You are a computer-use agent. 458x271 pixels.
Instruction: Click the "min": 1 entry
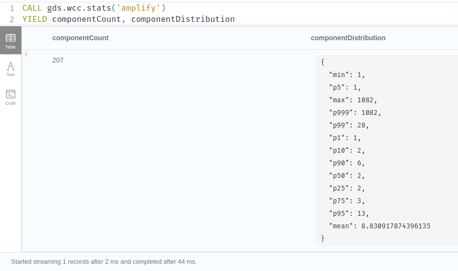347,75
